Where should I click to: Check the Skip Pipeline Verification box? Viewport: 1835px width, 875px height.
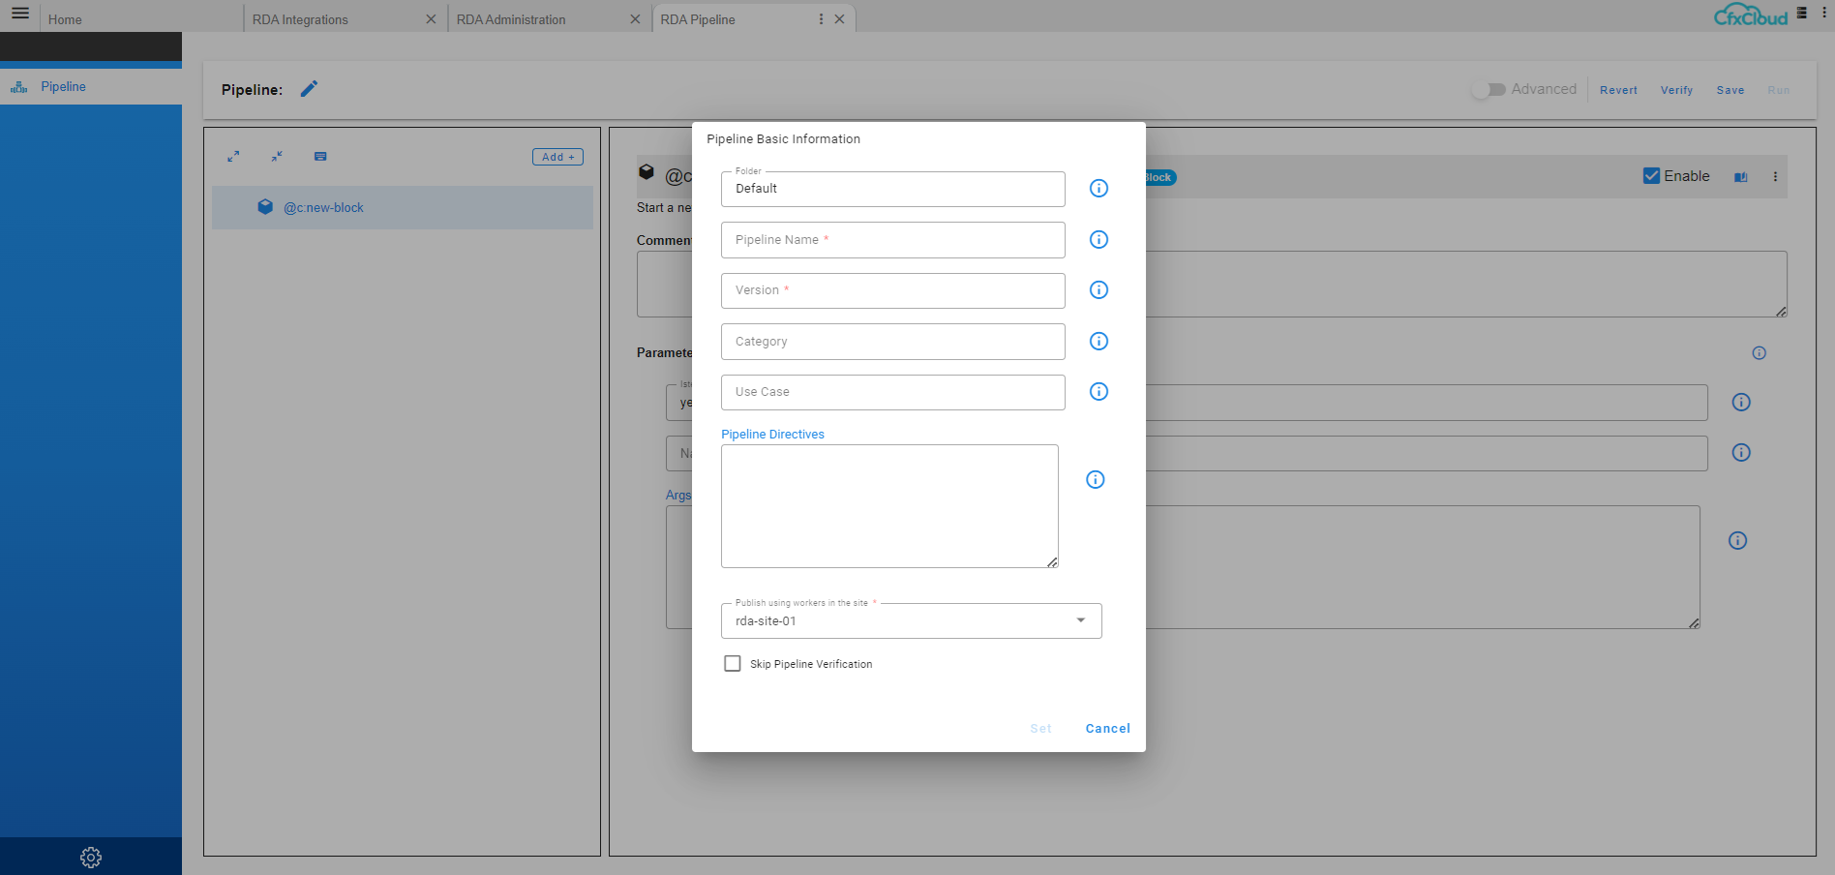pyautogui.click(x=733, y=663)
